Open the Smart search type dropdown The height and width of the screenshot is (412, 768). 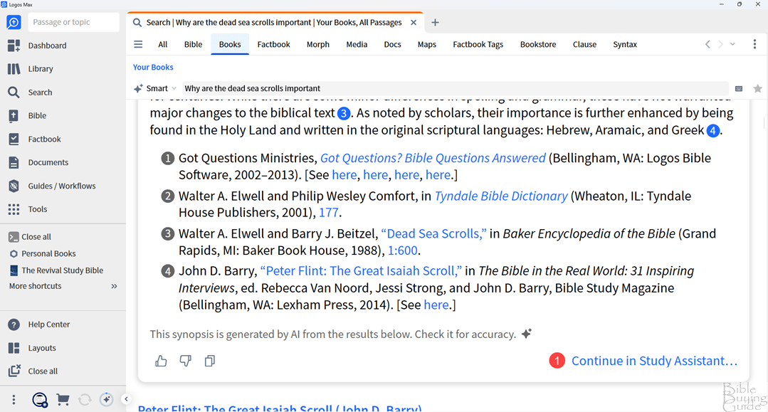157,89
